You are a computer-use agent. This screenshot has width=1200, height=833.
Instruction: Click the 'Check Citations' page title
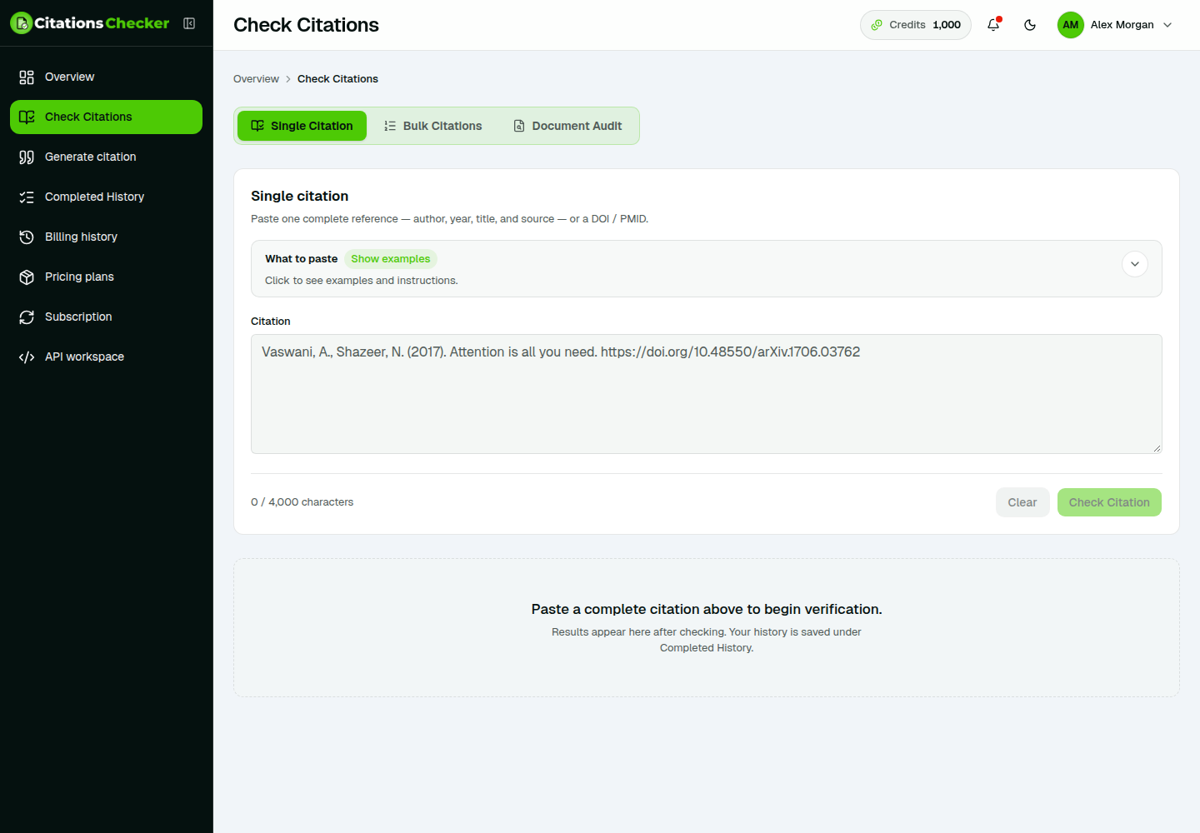coord(306,25)
